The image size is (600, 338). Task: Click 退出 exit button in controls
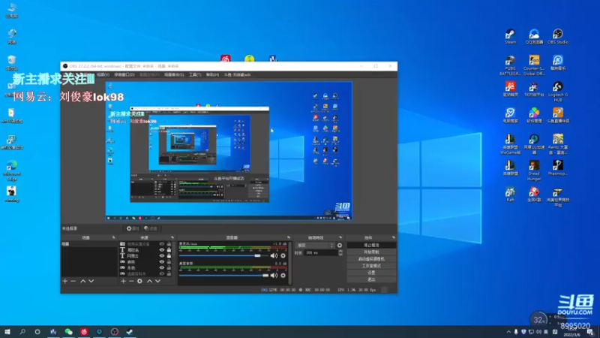point(371,279)
